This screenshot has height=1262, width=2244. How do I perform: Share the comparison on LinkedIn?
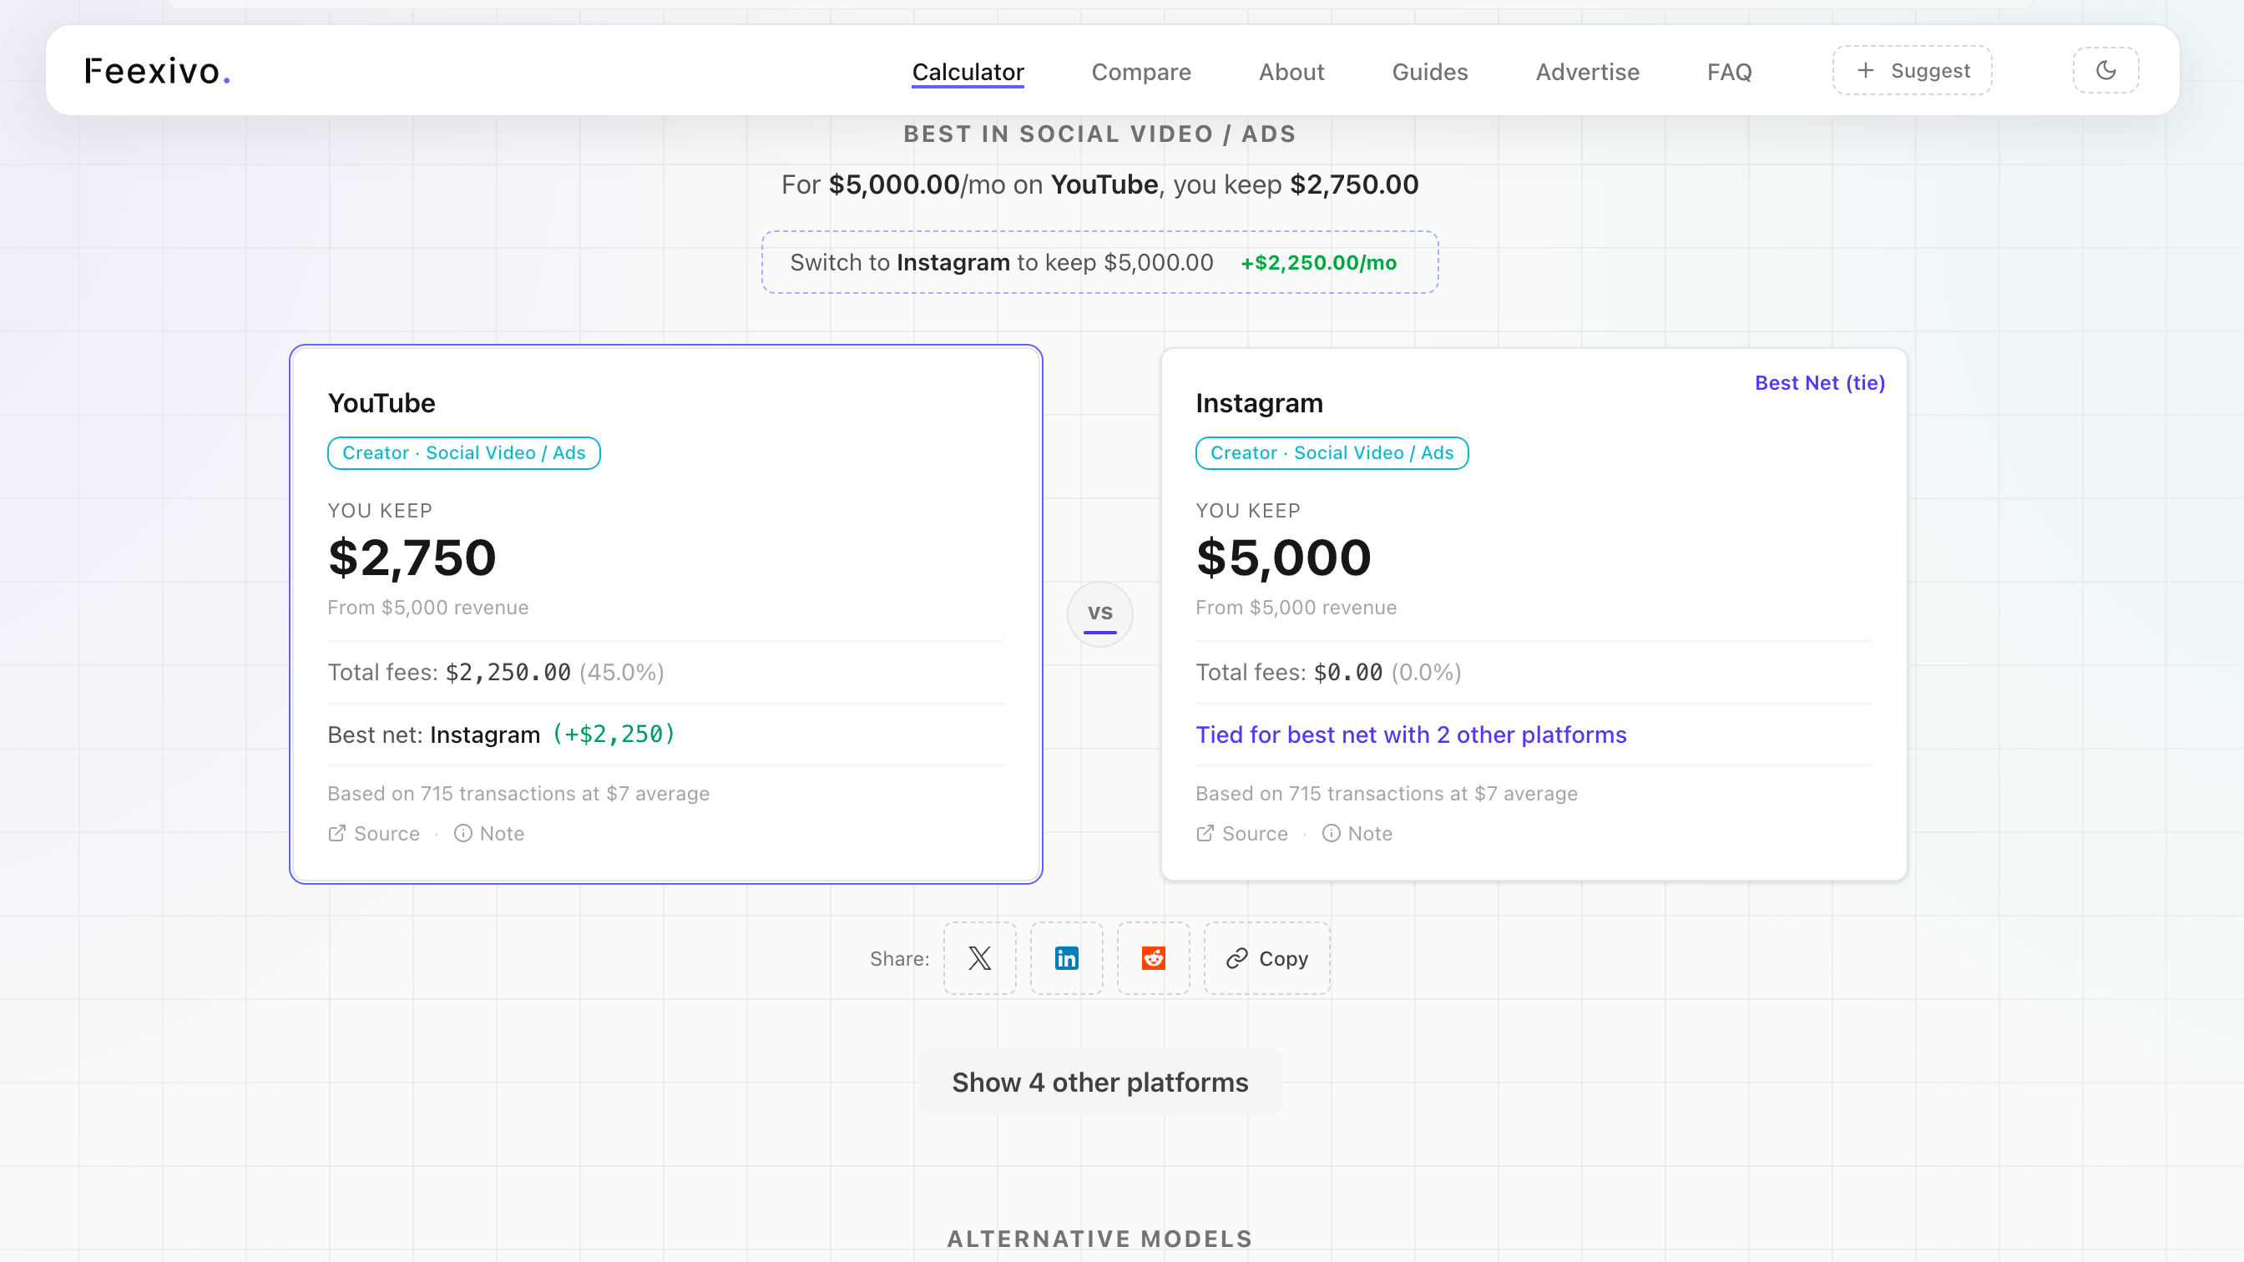pyautogui.click(x=1066, y=958)
